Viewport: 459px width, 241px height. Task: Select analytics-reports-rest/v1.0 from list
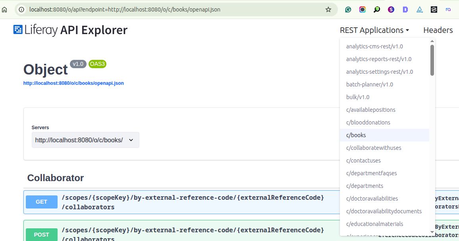(384, 59)
